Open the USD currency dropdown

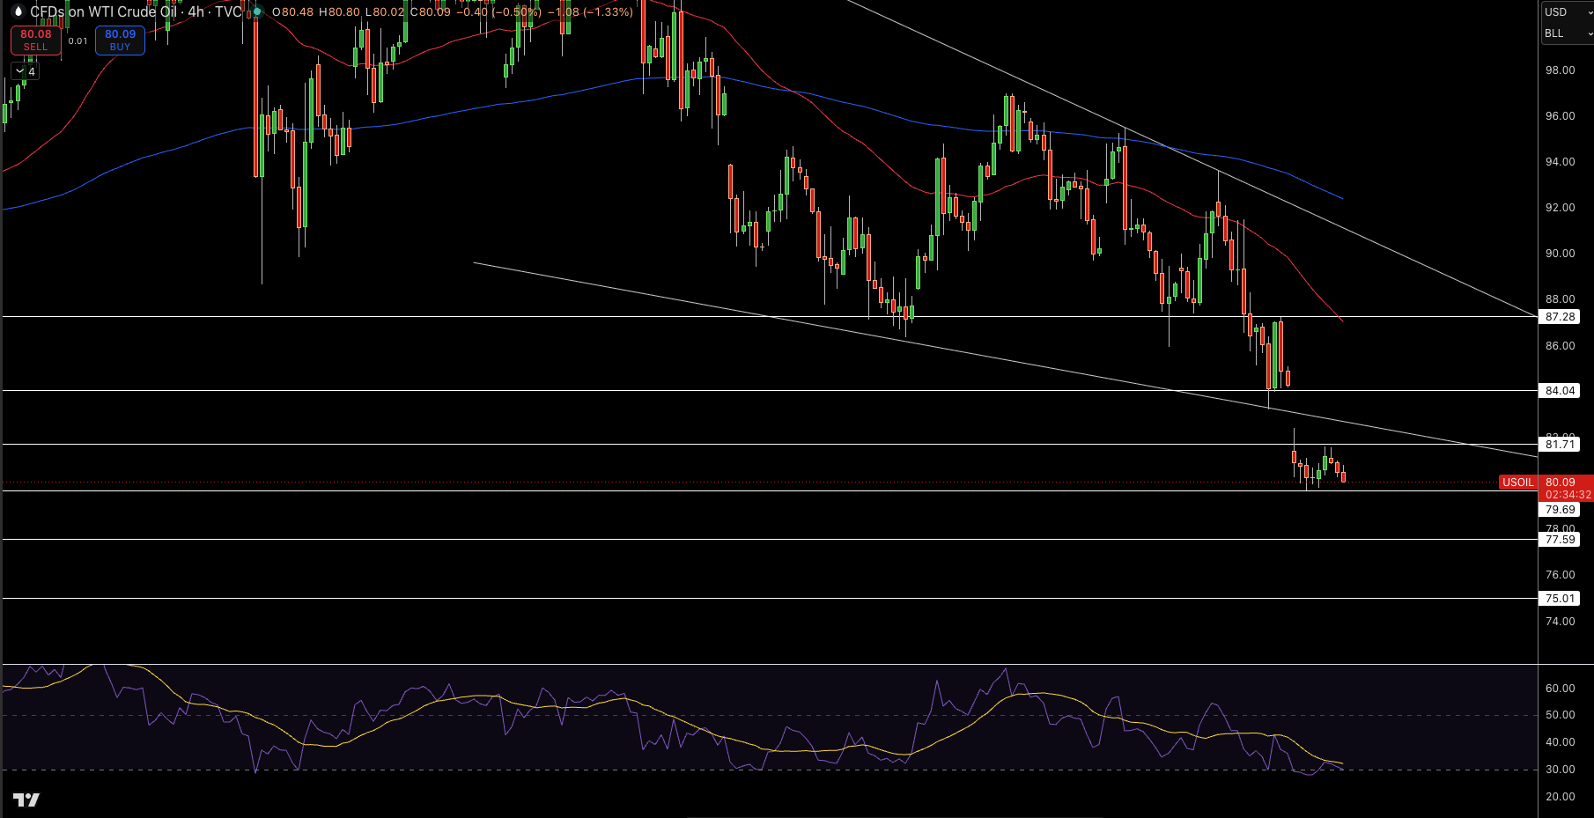pos(1568,12)
